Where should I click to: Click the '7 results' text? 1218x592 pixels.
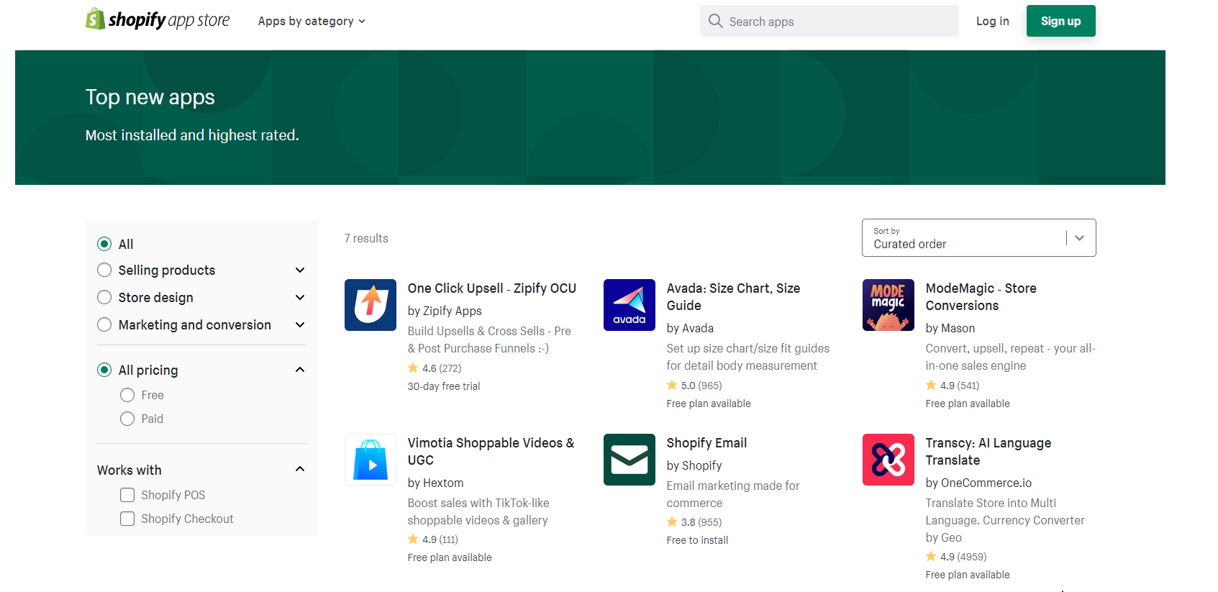click(x=366, y=238)
